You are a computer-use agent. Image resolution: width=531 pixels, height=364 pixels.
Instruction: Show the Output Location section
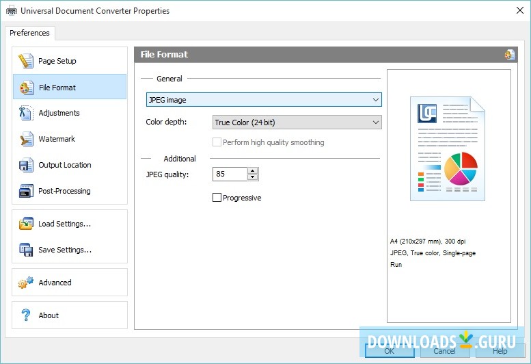[x=70, y=165]
